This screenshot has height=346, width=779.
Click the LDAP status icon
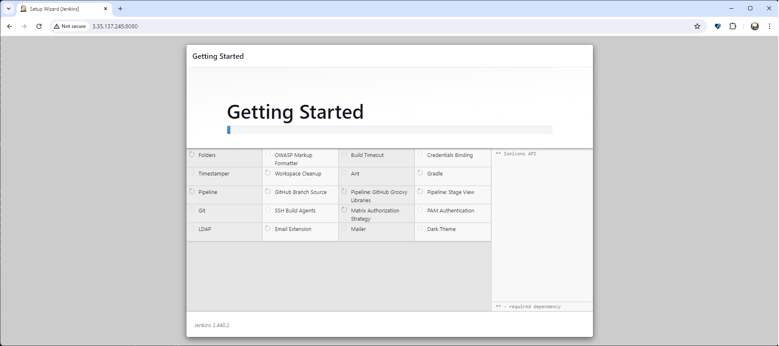click(192, 228)
